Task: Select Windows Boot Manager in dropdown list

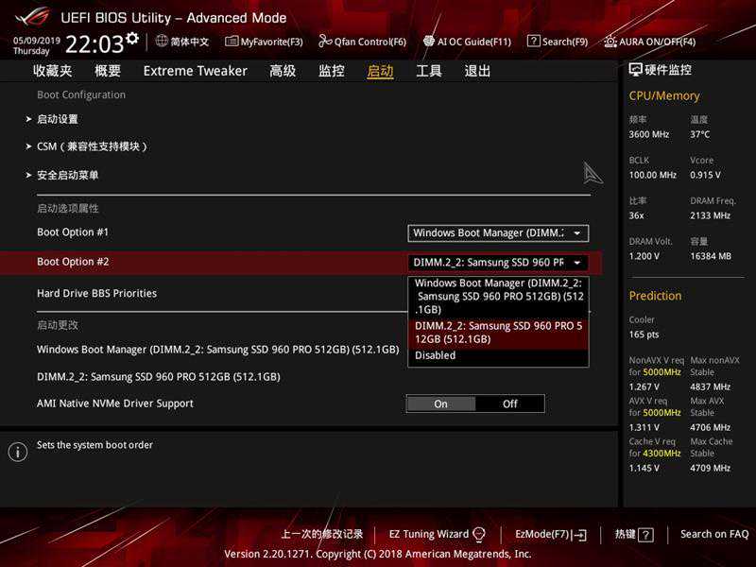Action: [x=498, y=296]
